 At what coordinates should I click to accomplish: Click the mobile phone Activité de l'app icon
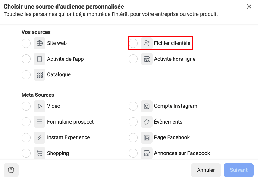coord(40,59)
